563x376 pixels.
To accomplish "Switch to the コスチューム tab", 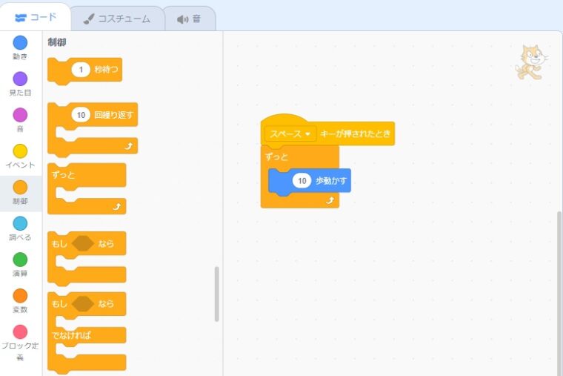I will [x=116, y=19].
